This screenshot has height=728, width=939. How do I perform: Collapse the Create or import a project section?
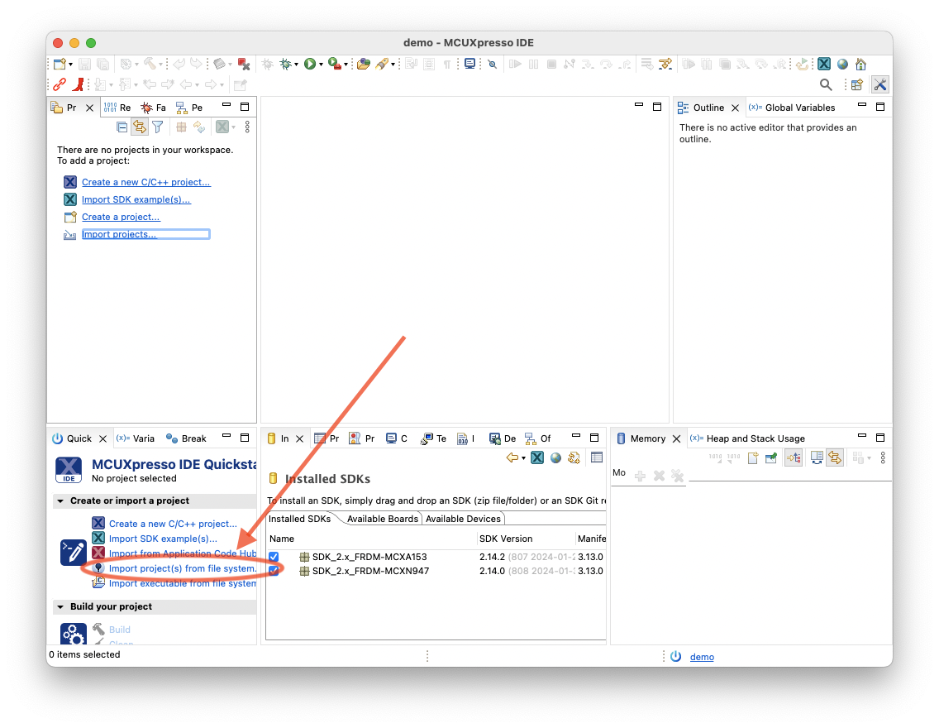60,500
